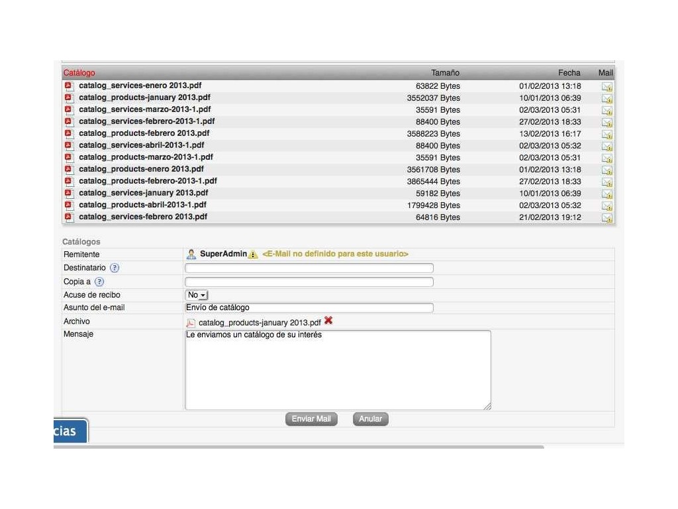
Task: Remove attached file with red X
Action: coord(328,321)
